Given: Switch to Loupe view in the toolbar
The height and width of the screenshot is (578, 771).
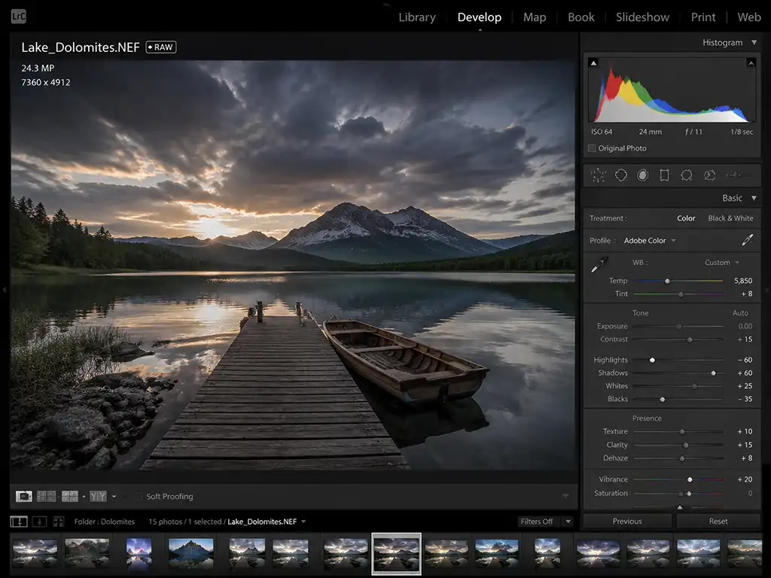Looking at the screenshot, I should [23, 497].
